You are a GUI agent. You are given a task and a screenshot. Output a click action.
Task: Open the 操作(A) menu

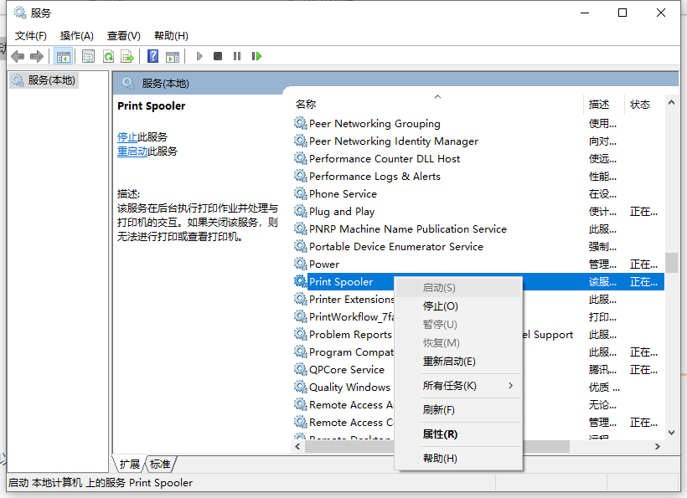pos(77,36)
